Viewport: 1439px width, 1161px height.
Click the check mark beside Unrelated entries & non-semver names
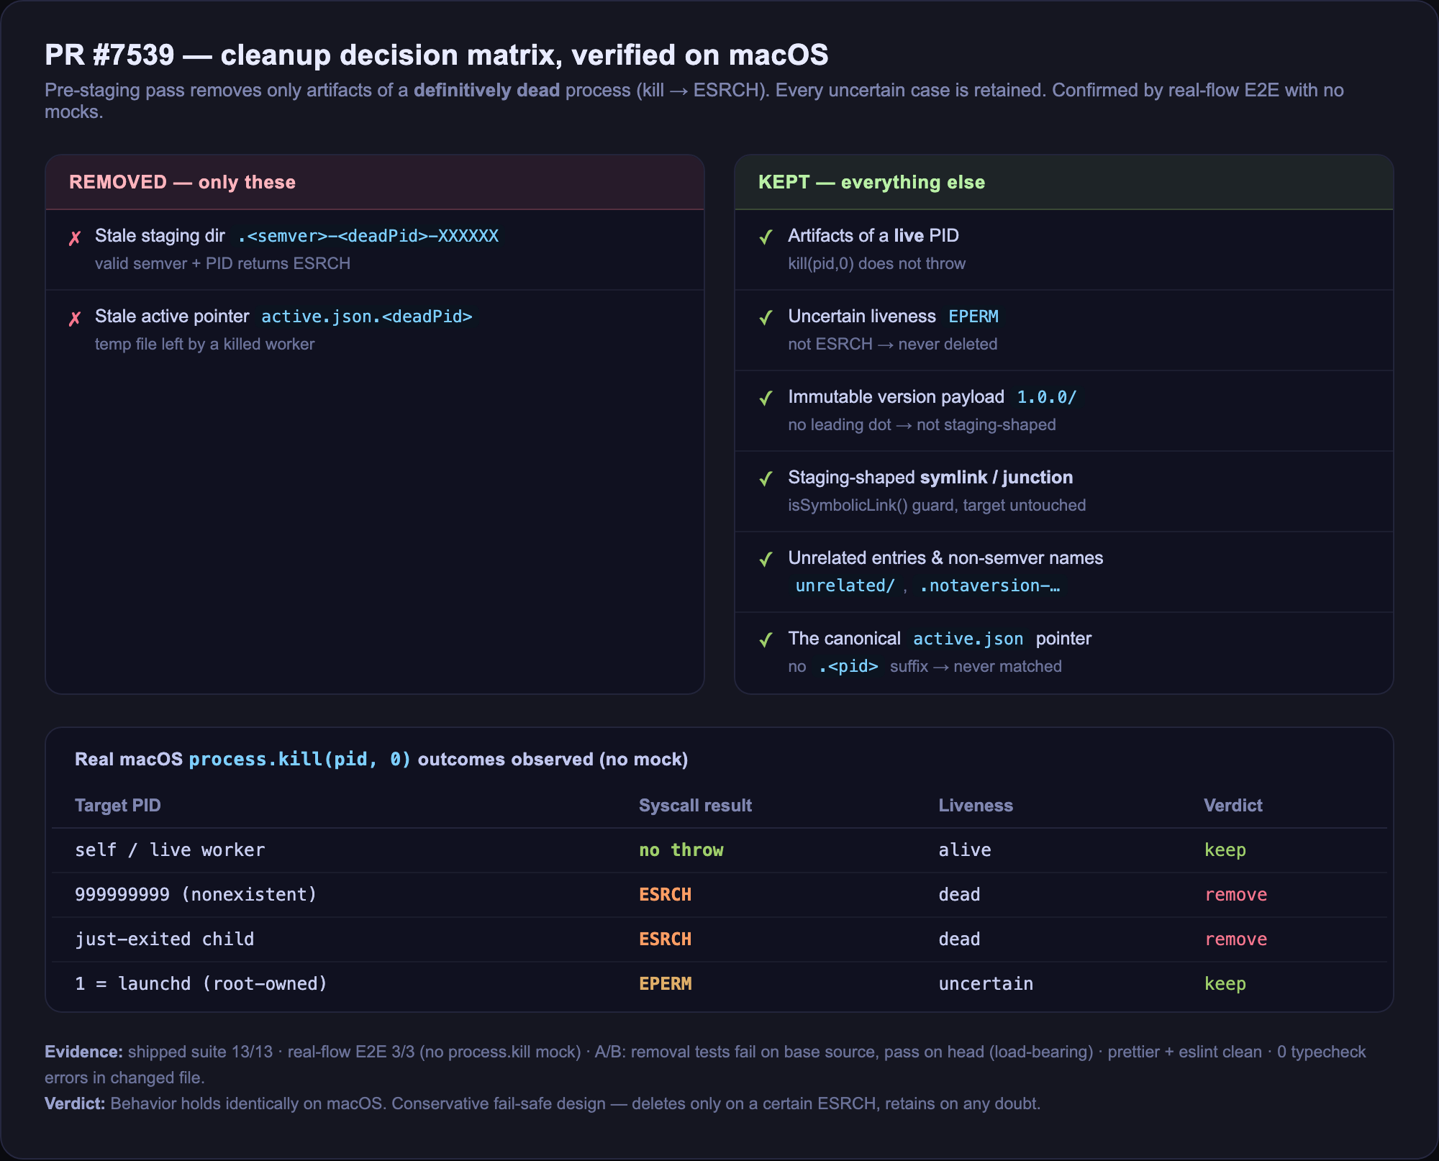766,559
